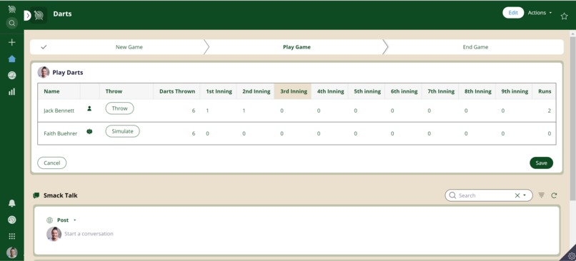The width and height of the screenshot is (576, 261).
Task: Click the 9th inning column header
Action: 515,91
